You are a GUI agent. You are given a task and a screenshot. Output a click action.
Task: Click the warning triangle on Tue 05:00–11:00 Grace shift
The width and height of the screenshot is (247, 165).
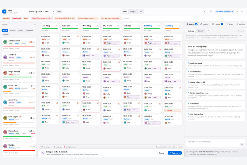[x=78, y=36]
